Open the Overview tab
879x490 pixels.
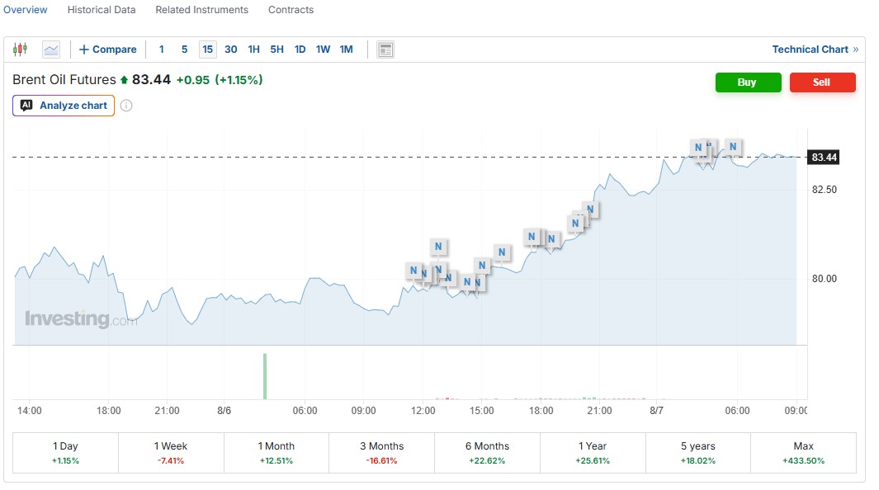point(26,10)
